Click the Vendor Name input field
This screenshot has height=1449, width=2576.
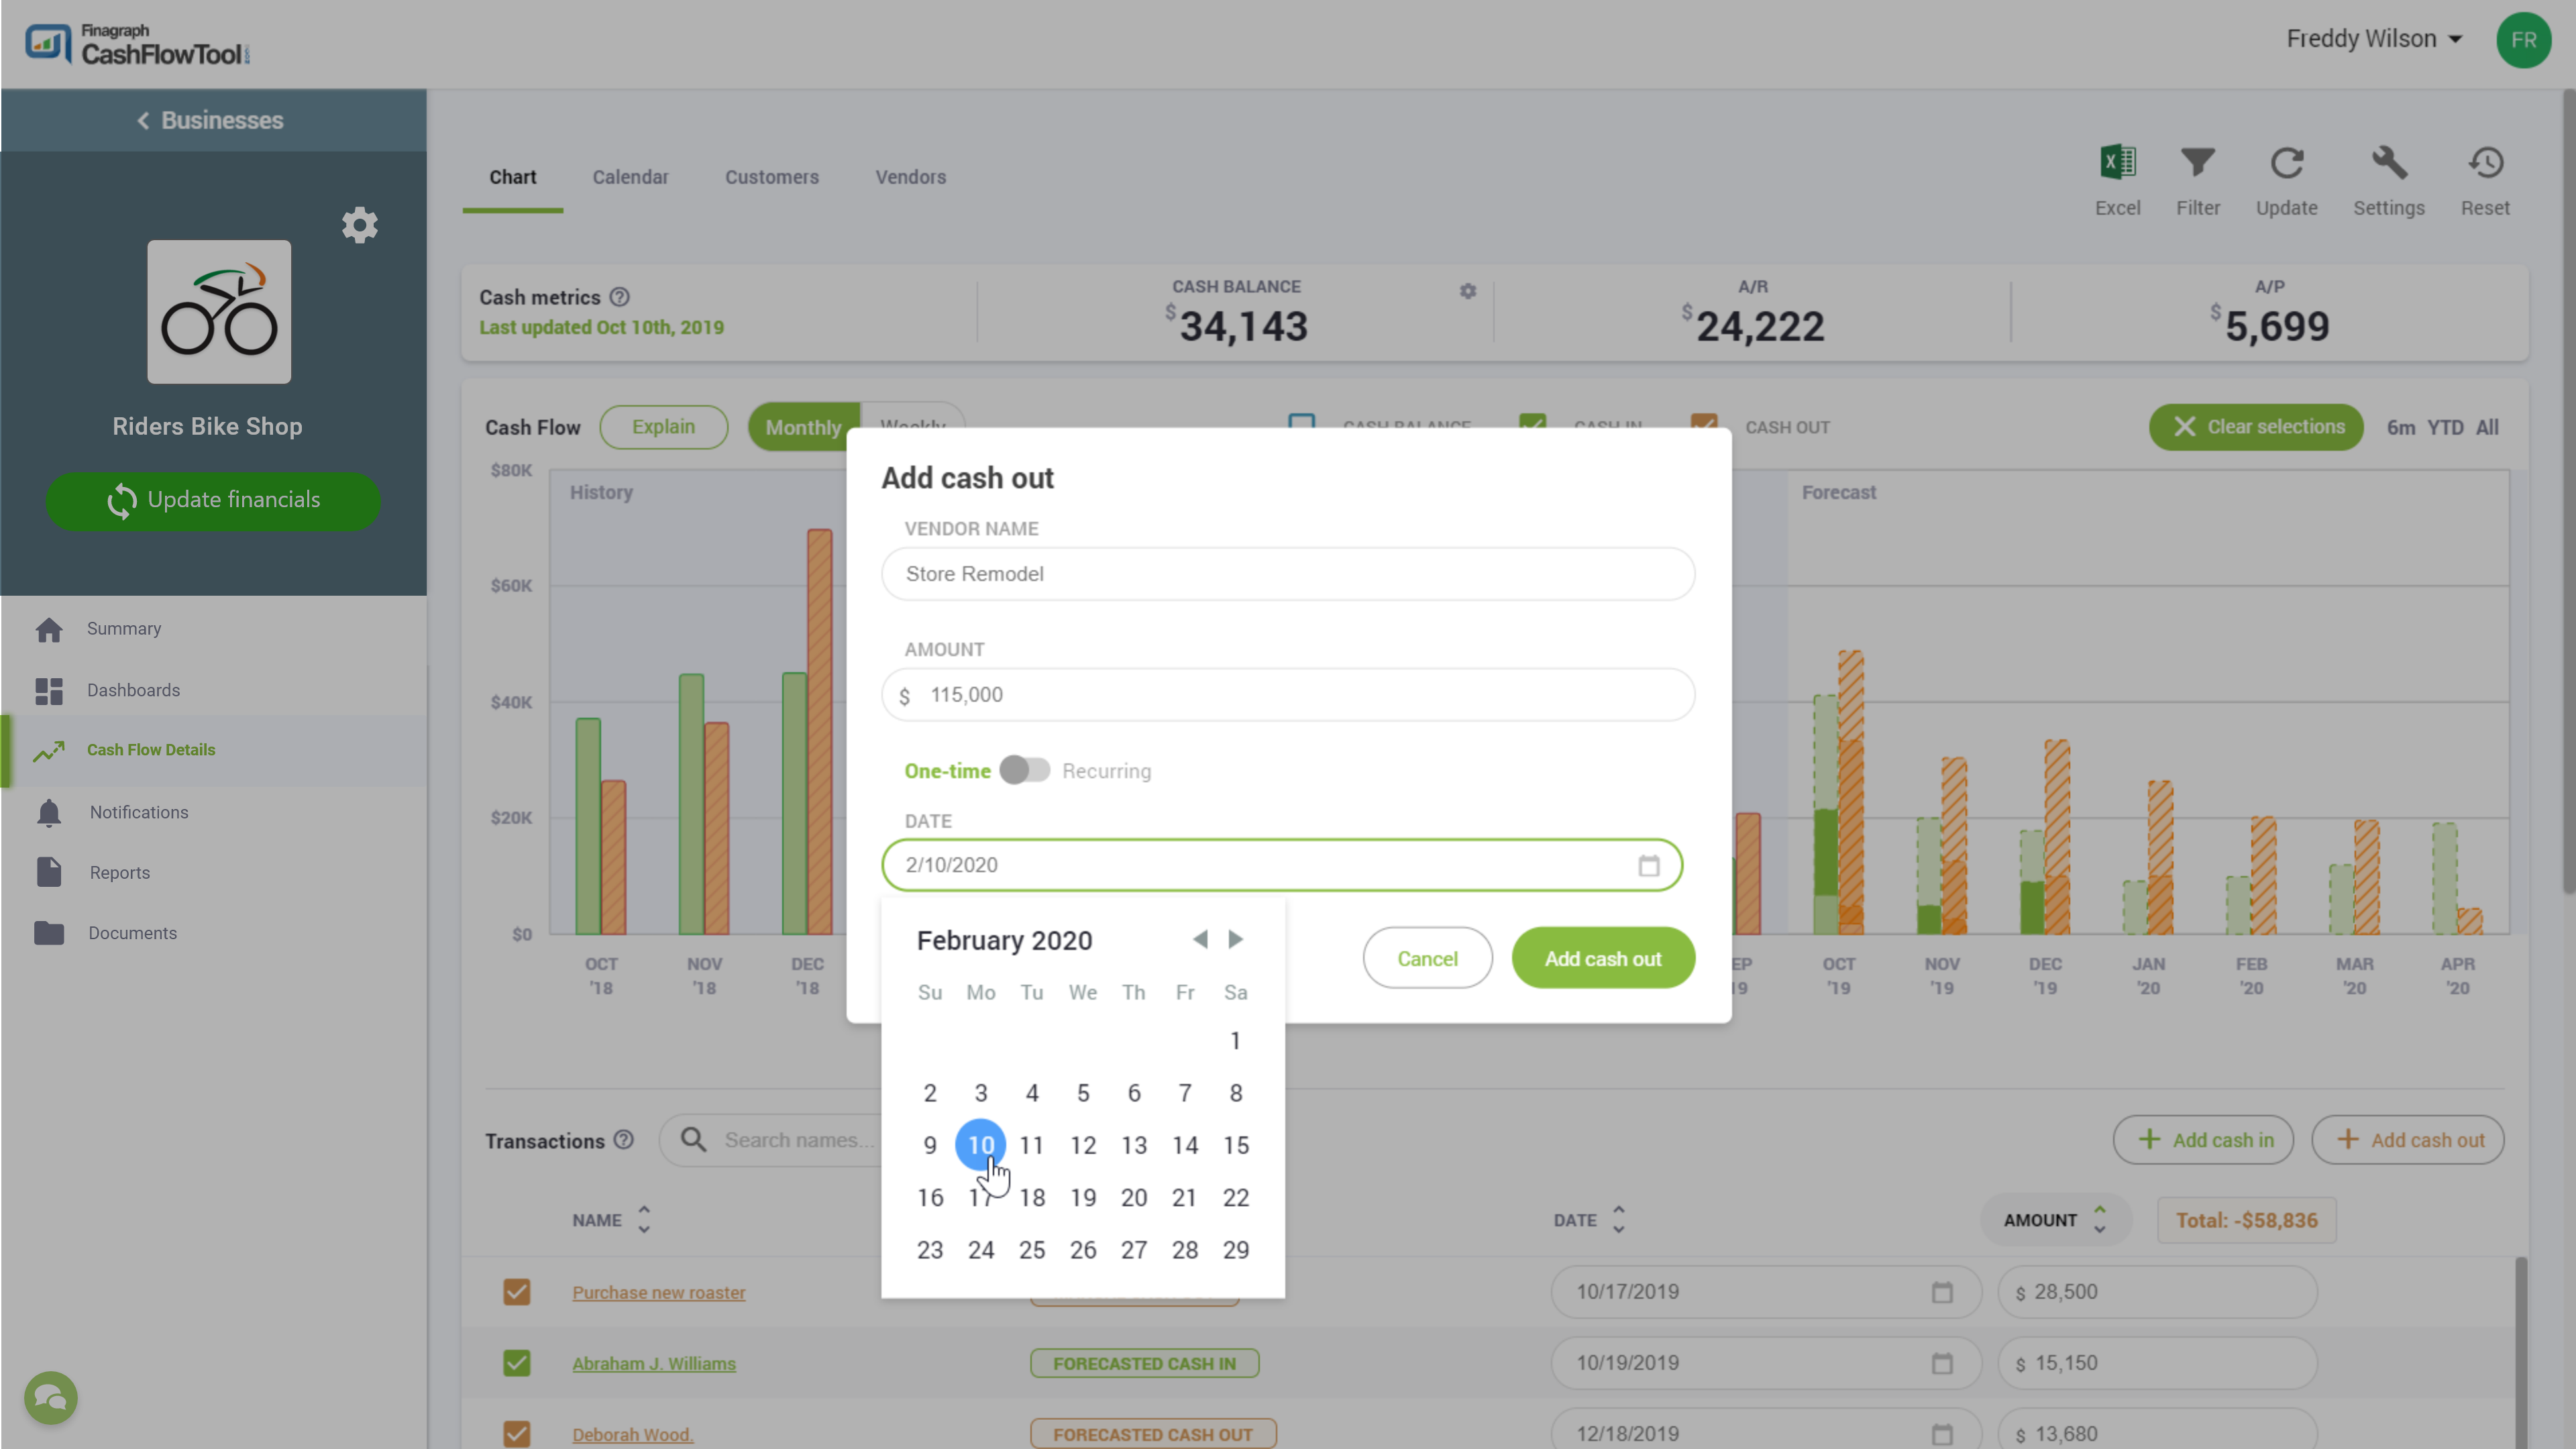(1287, 574)
